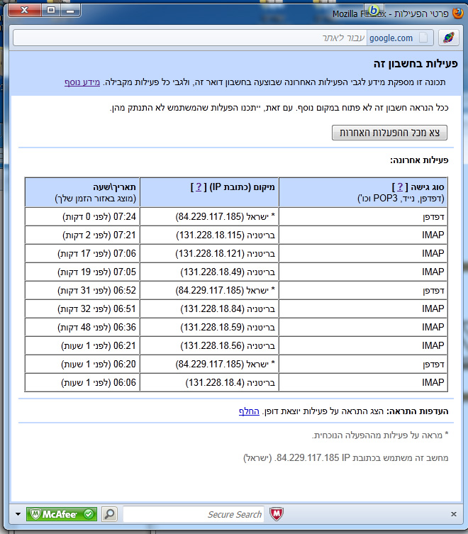Open the help link in location IP header

(199, 187)
